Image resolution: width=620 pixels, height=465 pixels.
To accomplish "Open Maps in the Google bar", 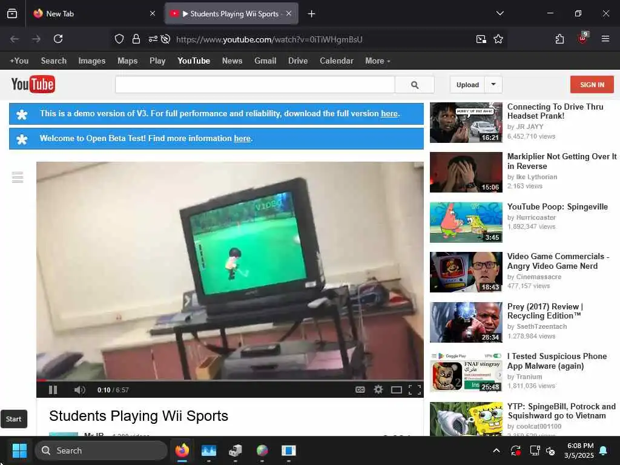I will click(127, 61).
